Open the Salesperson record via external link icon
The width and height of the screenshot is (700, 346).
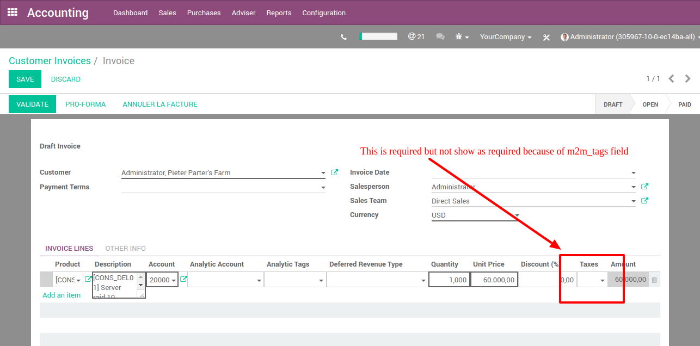pyautogui.click(x=644, y=186)
